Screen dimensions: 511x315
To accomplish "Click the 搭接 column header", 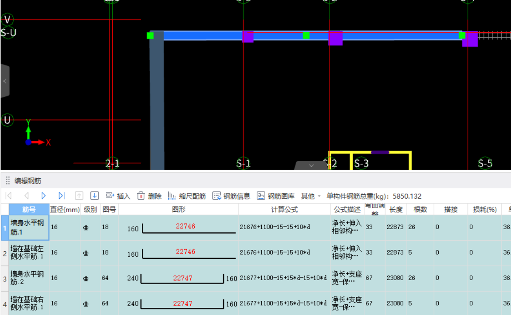I will [451, 210].
